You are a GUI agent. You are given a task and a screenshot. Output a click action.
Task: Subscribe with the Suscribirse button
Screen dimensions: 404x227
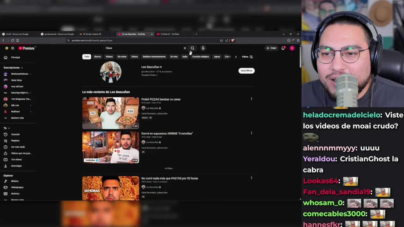click(x=247, y=71)
